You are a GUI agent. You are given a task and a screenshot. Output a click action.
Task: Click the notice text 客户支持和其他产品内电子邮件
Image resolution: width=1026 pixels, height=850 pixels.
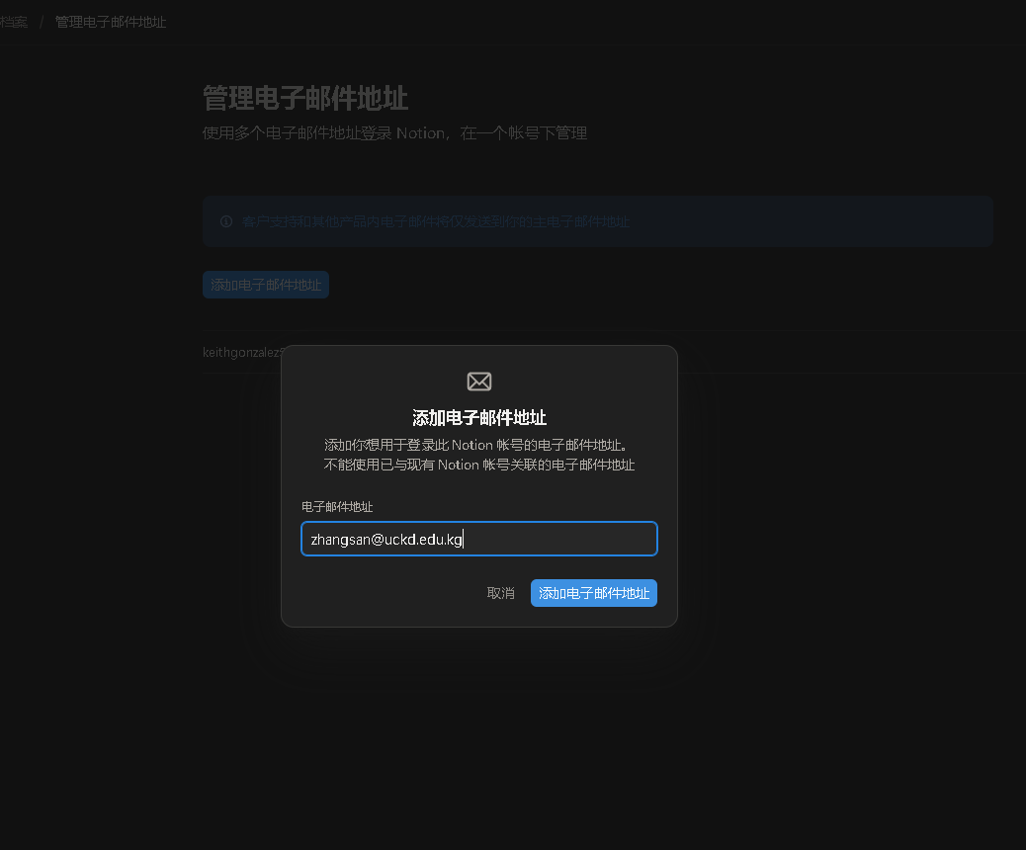(338, 221)
